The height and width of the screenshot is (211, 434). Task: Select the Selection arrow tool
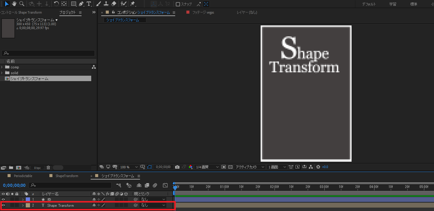coord(7,4)
